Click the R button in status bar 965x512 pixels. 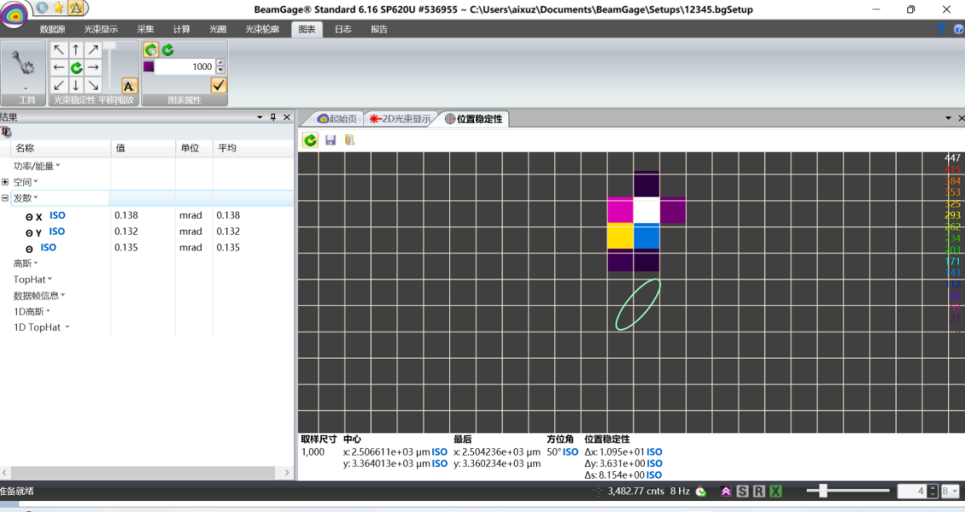coord(759,492)
